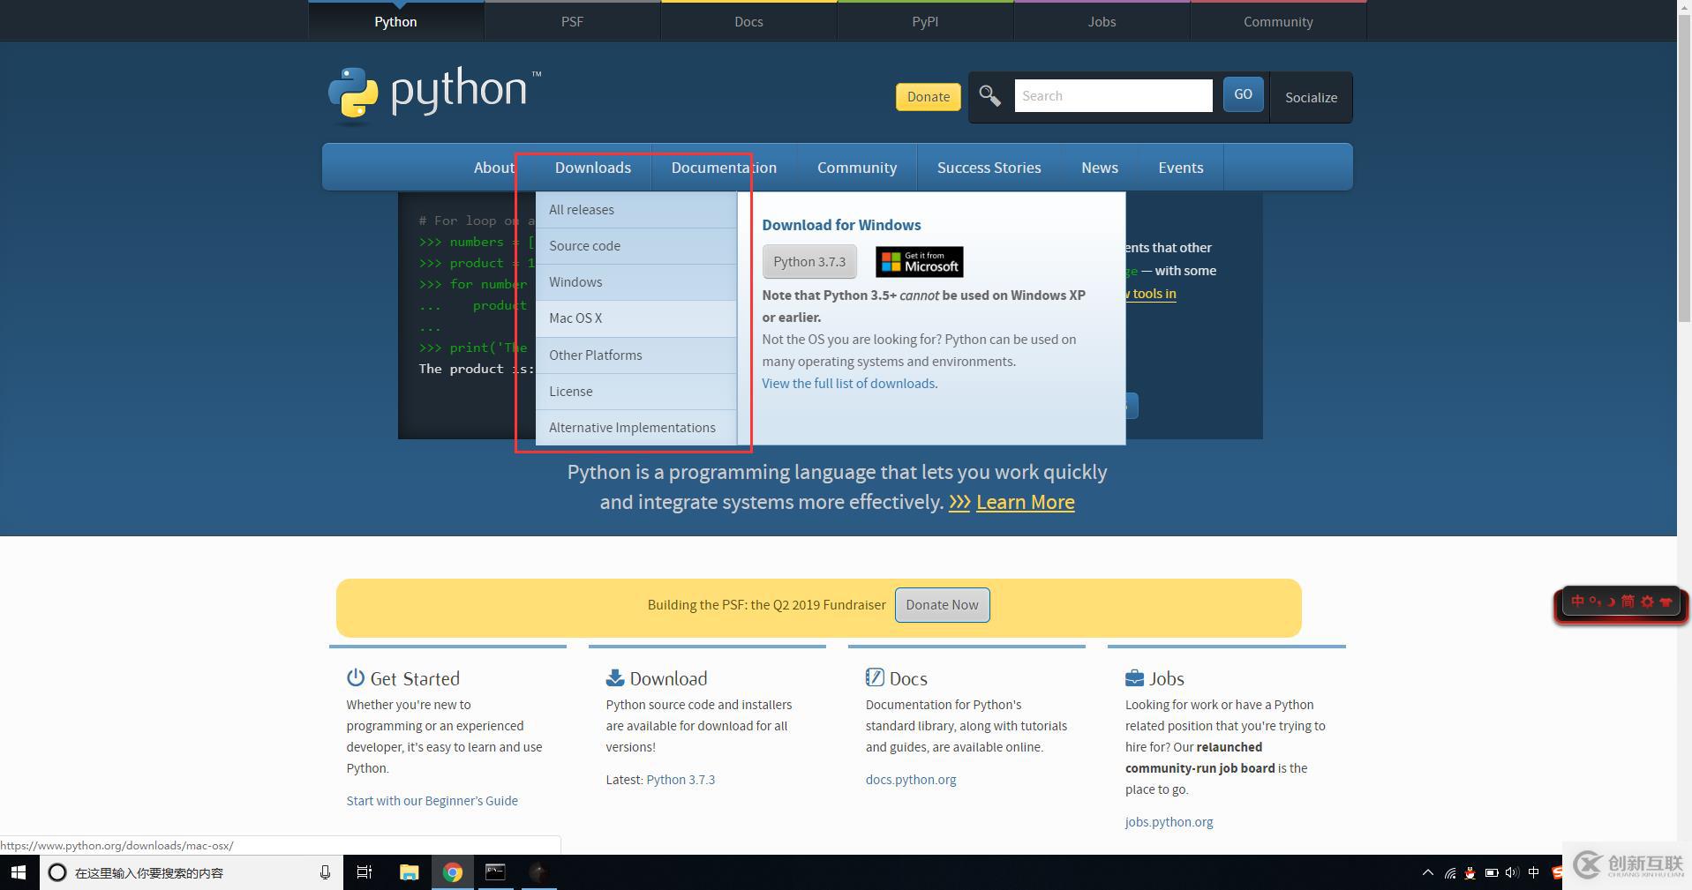
Task: Open the Success Stories menu
Action: coord(989,168)
